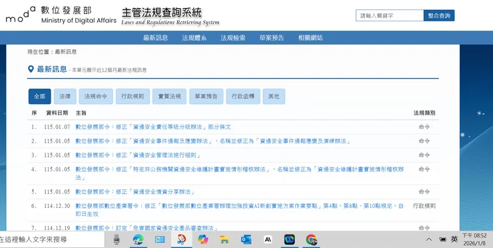Click the 現在位置：最新訊息 breadcrumb text
The image size is (493, 248).
[x=52, y=52]
